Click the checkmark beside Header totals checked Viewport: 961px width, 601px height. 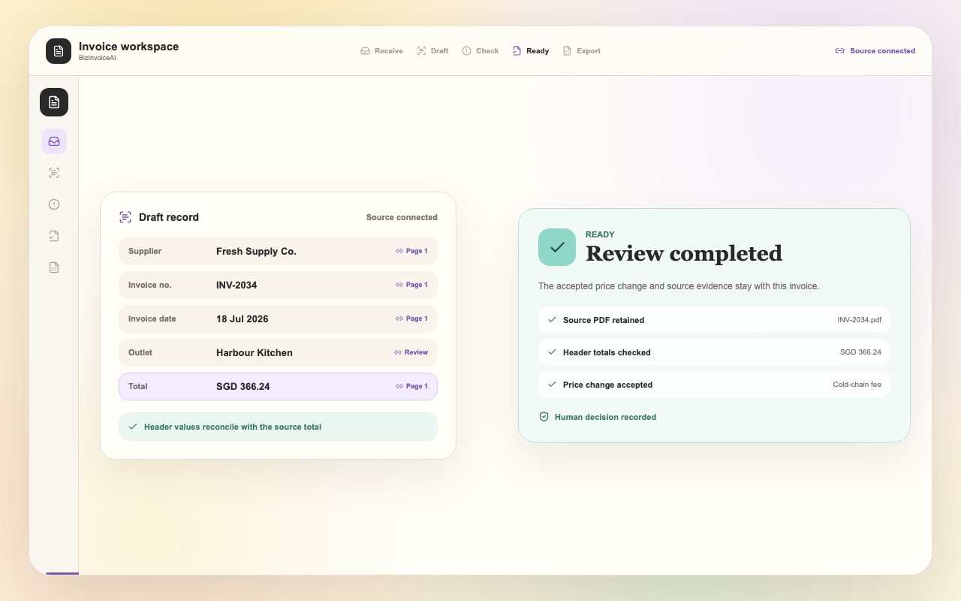(553, 352)
